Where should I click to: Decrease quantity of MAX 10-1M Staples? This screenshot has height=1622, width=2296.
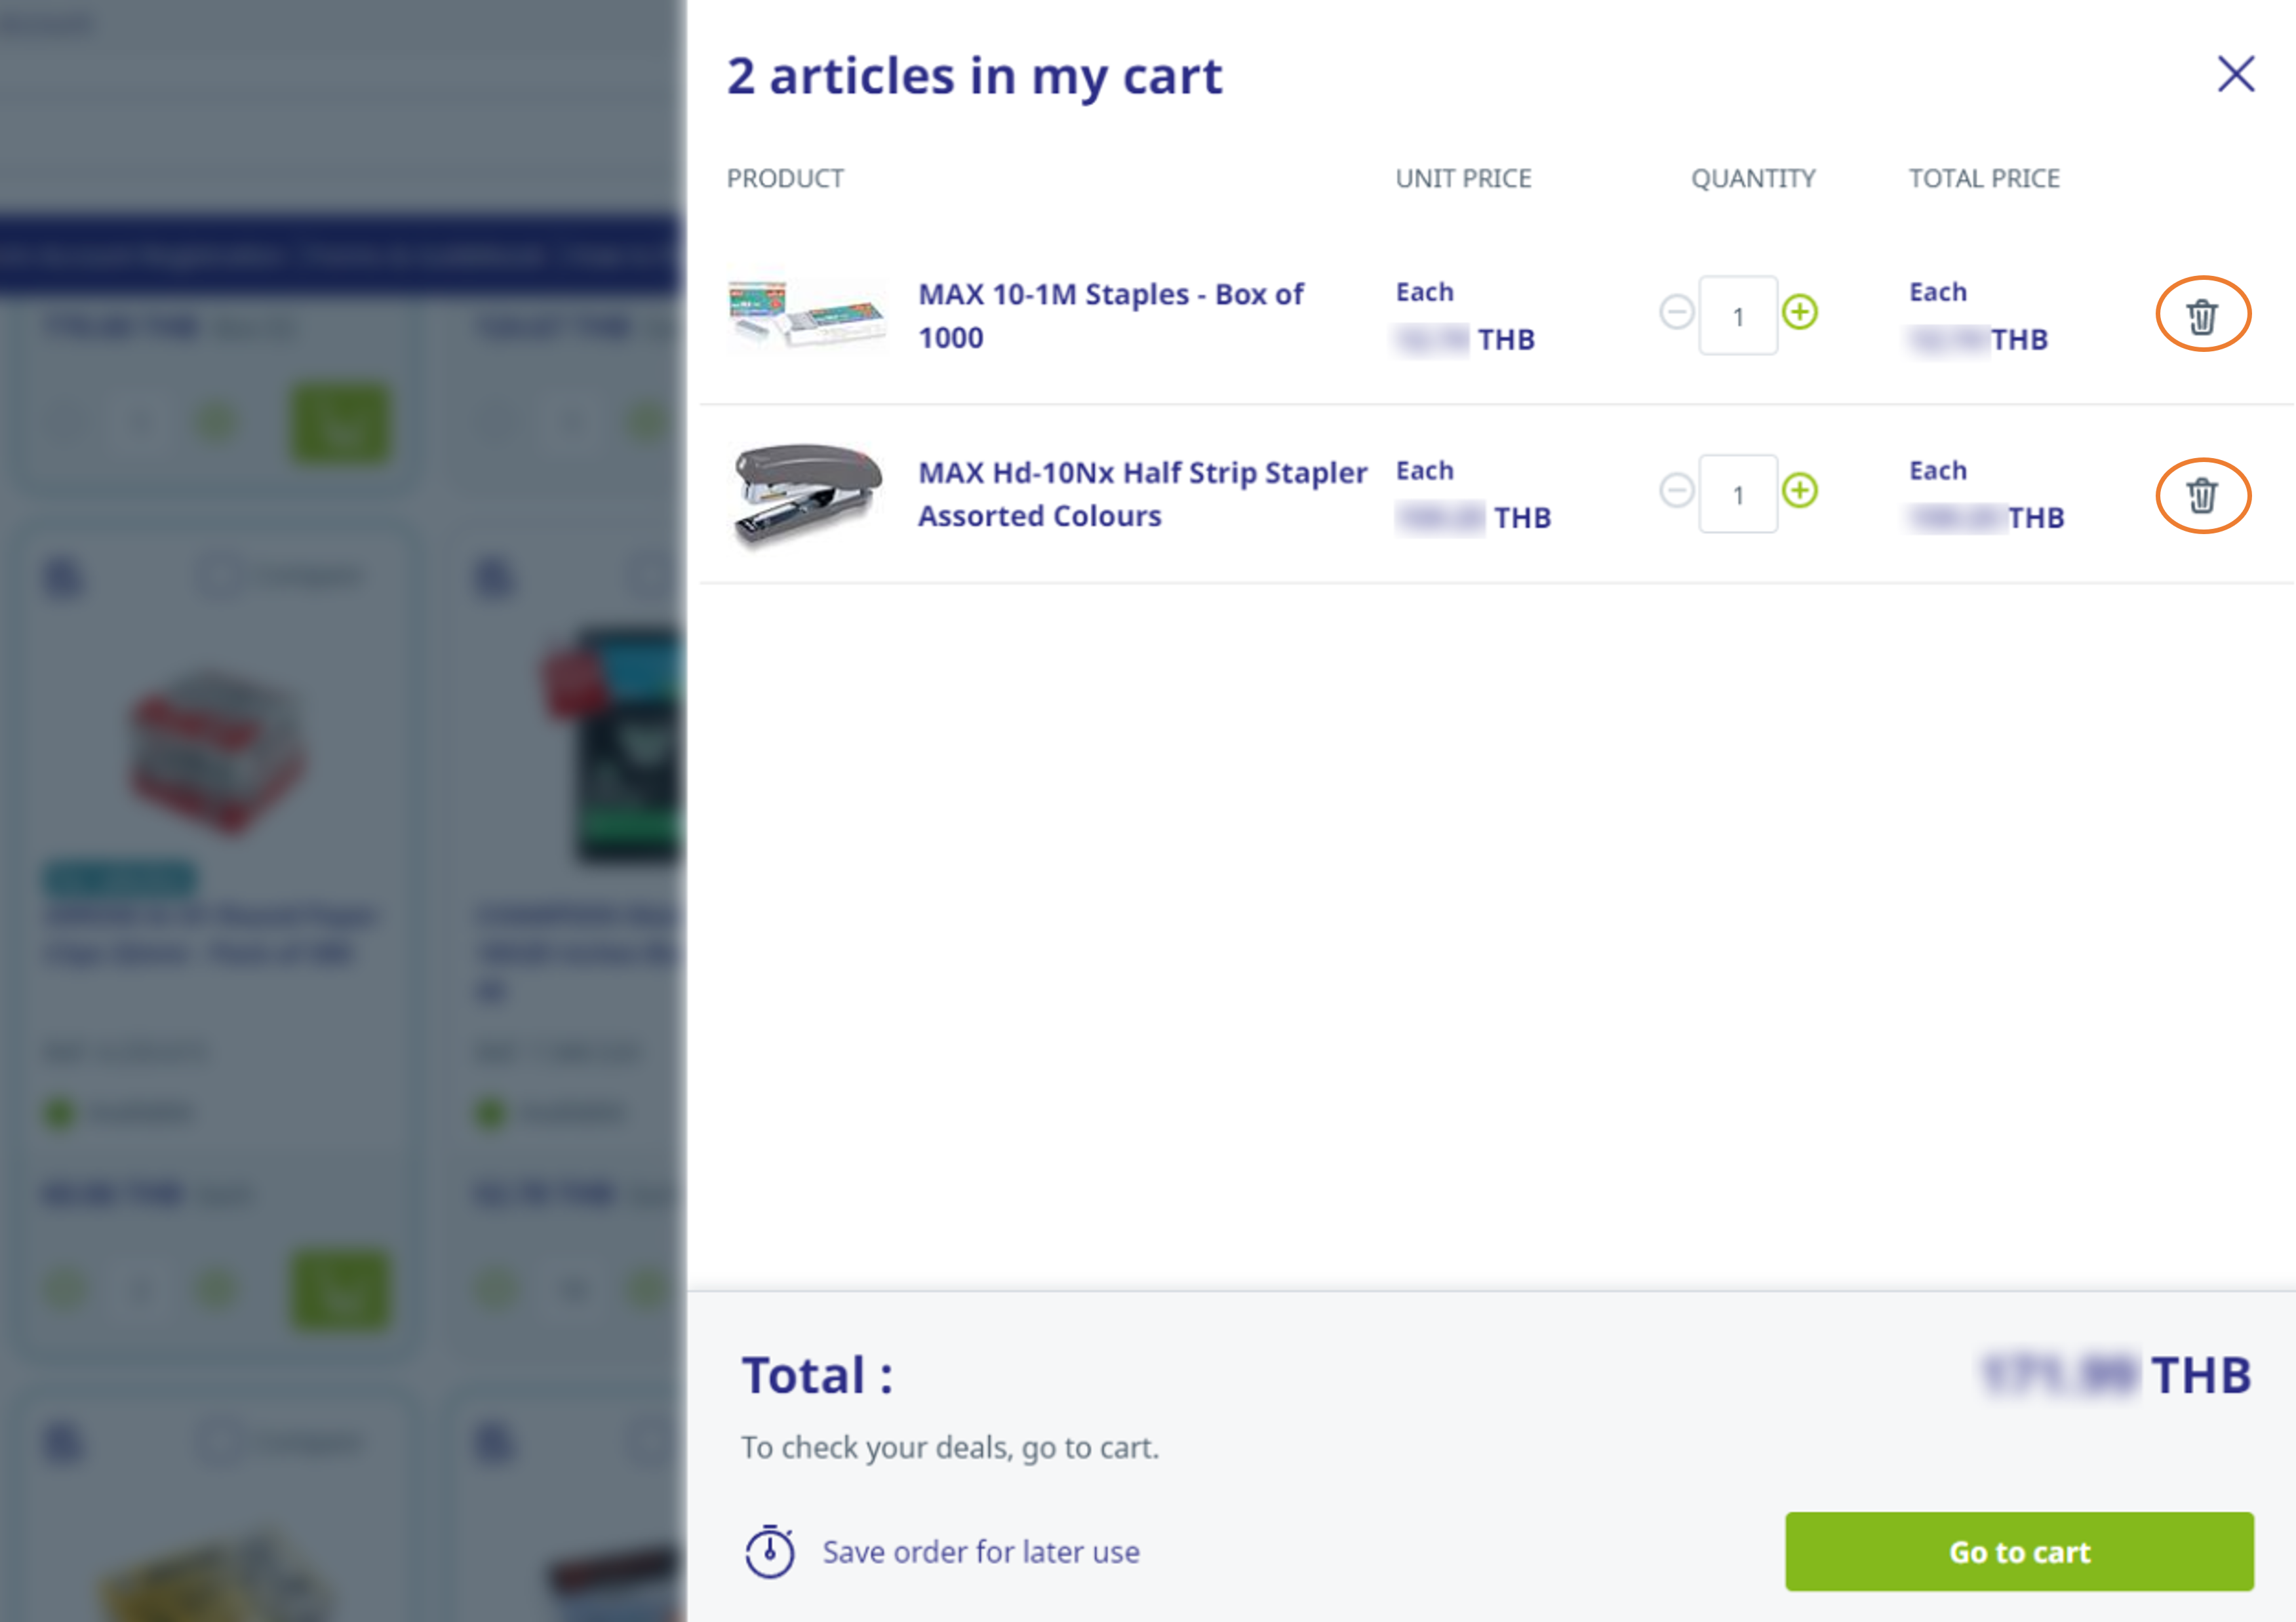(x=1676, y=313)
